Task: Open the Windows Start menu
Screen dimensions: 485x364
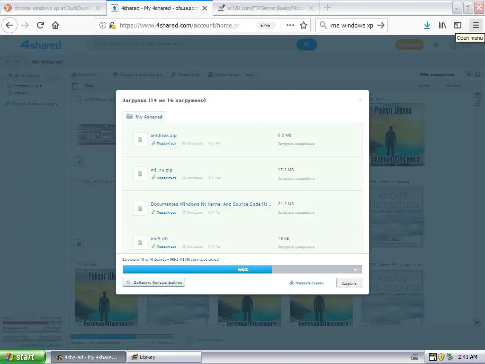Action: [23, 357]
